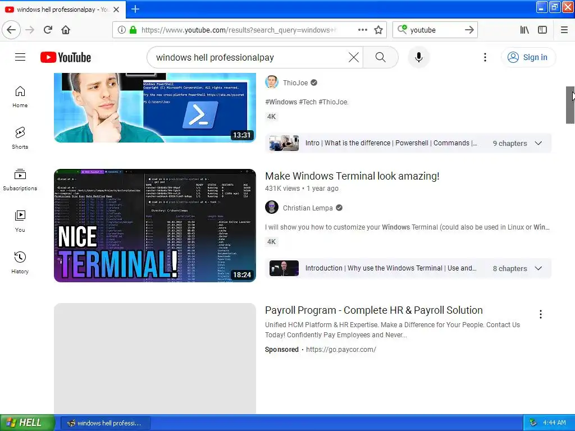Open the Christian Lempa channel name link
This screenshot has width=575, height=431.
pos(308,208)
